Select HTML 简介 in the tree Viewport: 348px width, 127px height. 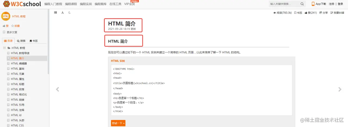click(x=17, y=58)
